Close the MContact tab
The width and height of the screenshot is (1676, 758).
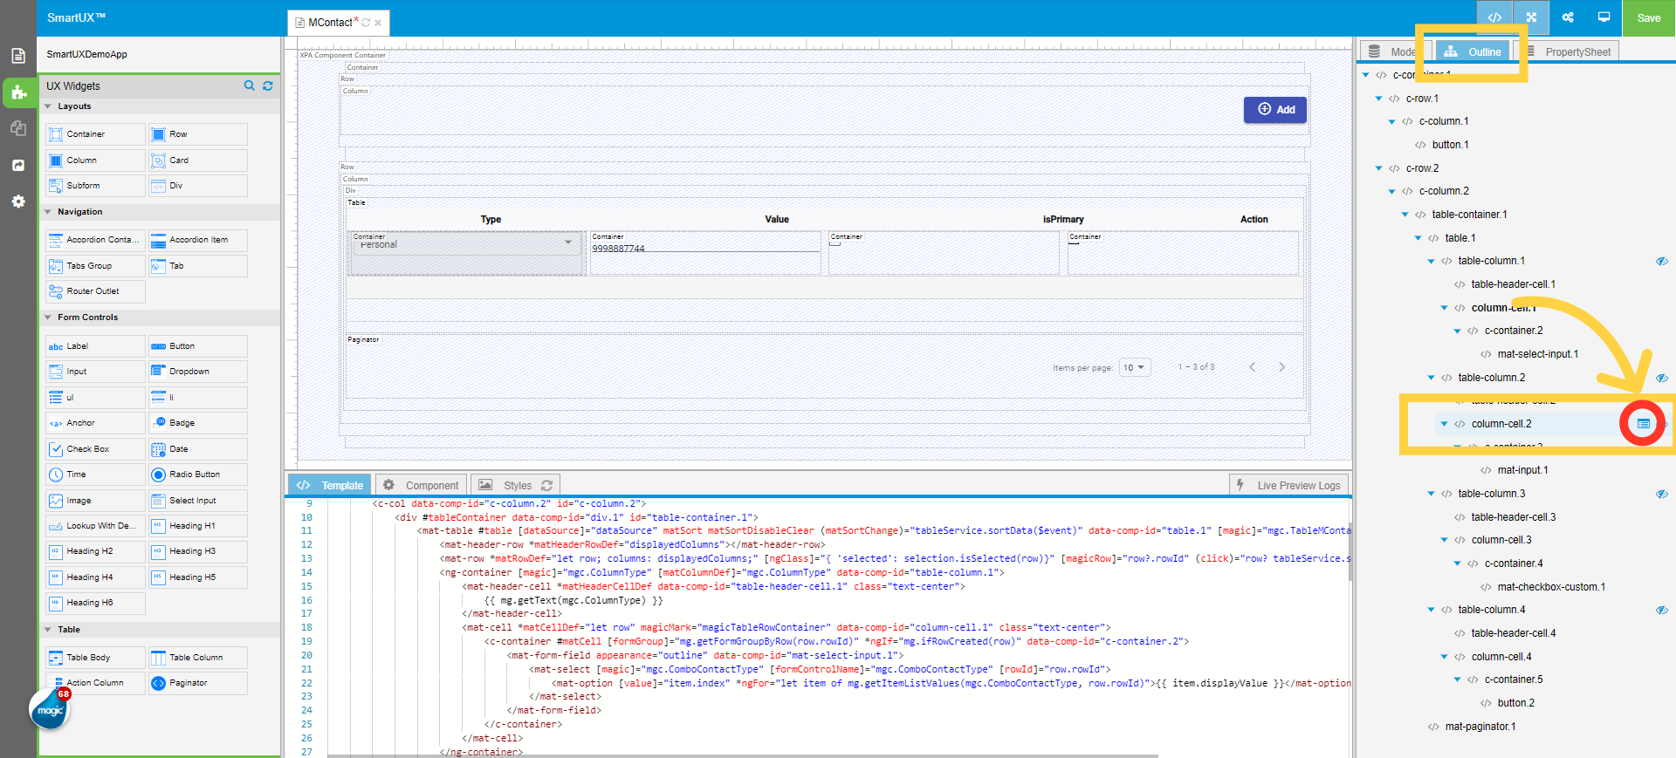click(x=378, y=23)
